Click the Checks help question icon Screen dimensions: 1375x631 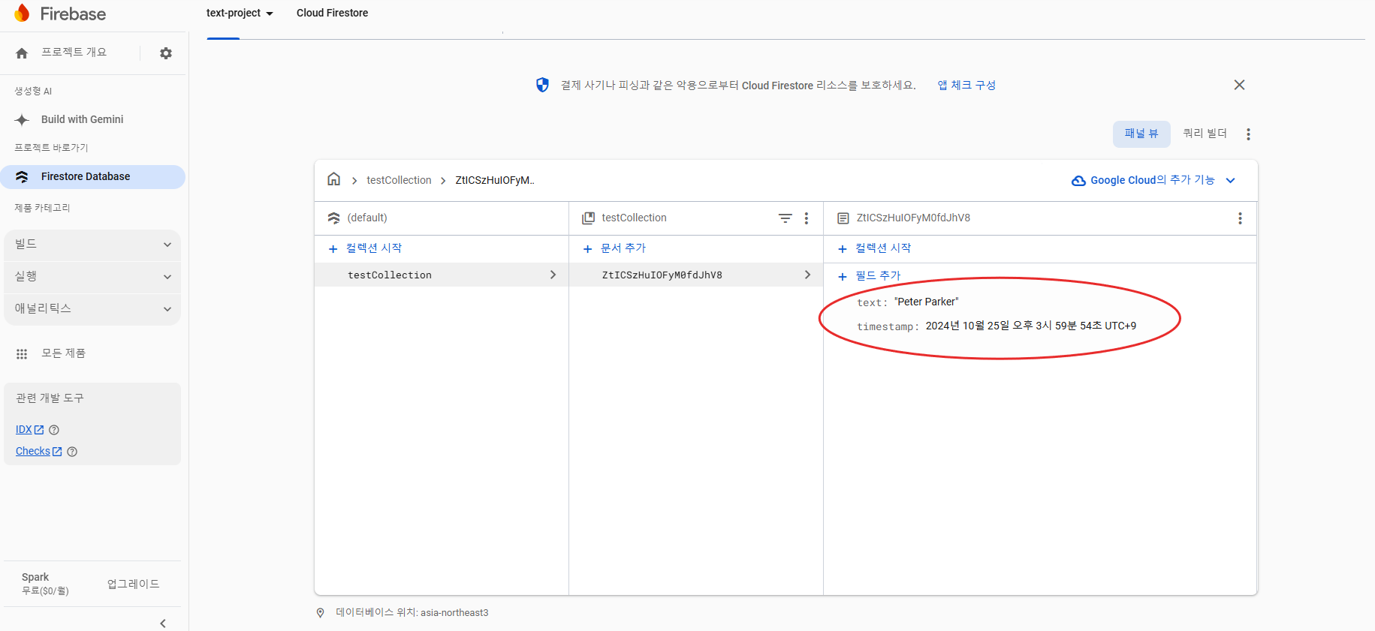tap(72, 452)
